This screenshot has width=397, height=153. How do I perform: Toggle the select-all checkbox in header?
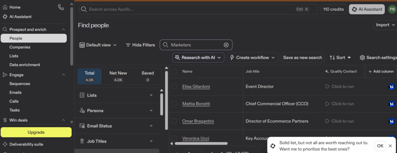(x=174, y=71)
